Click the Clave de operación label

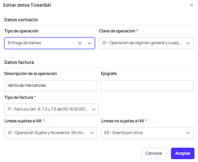coord(117,31)
